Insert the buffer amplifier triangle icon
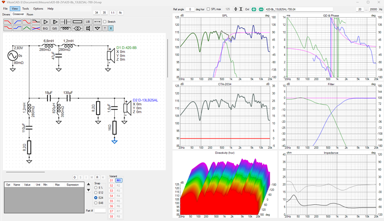 (x=45, y=22)
